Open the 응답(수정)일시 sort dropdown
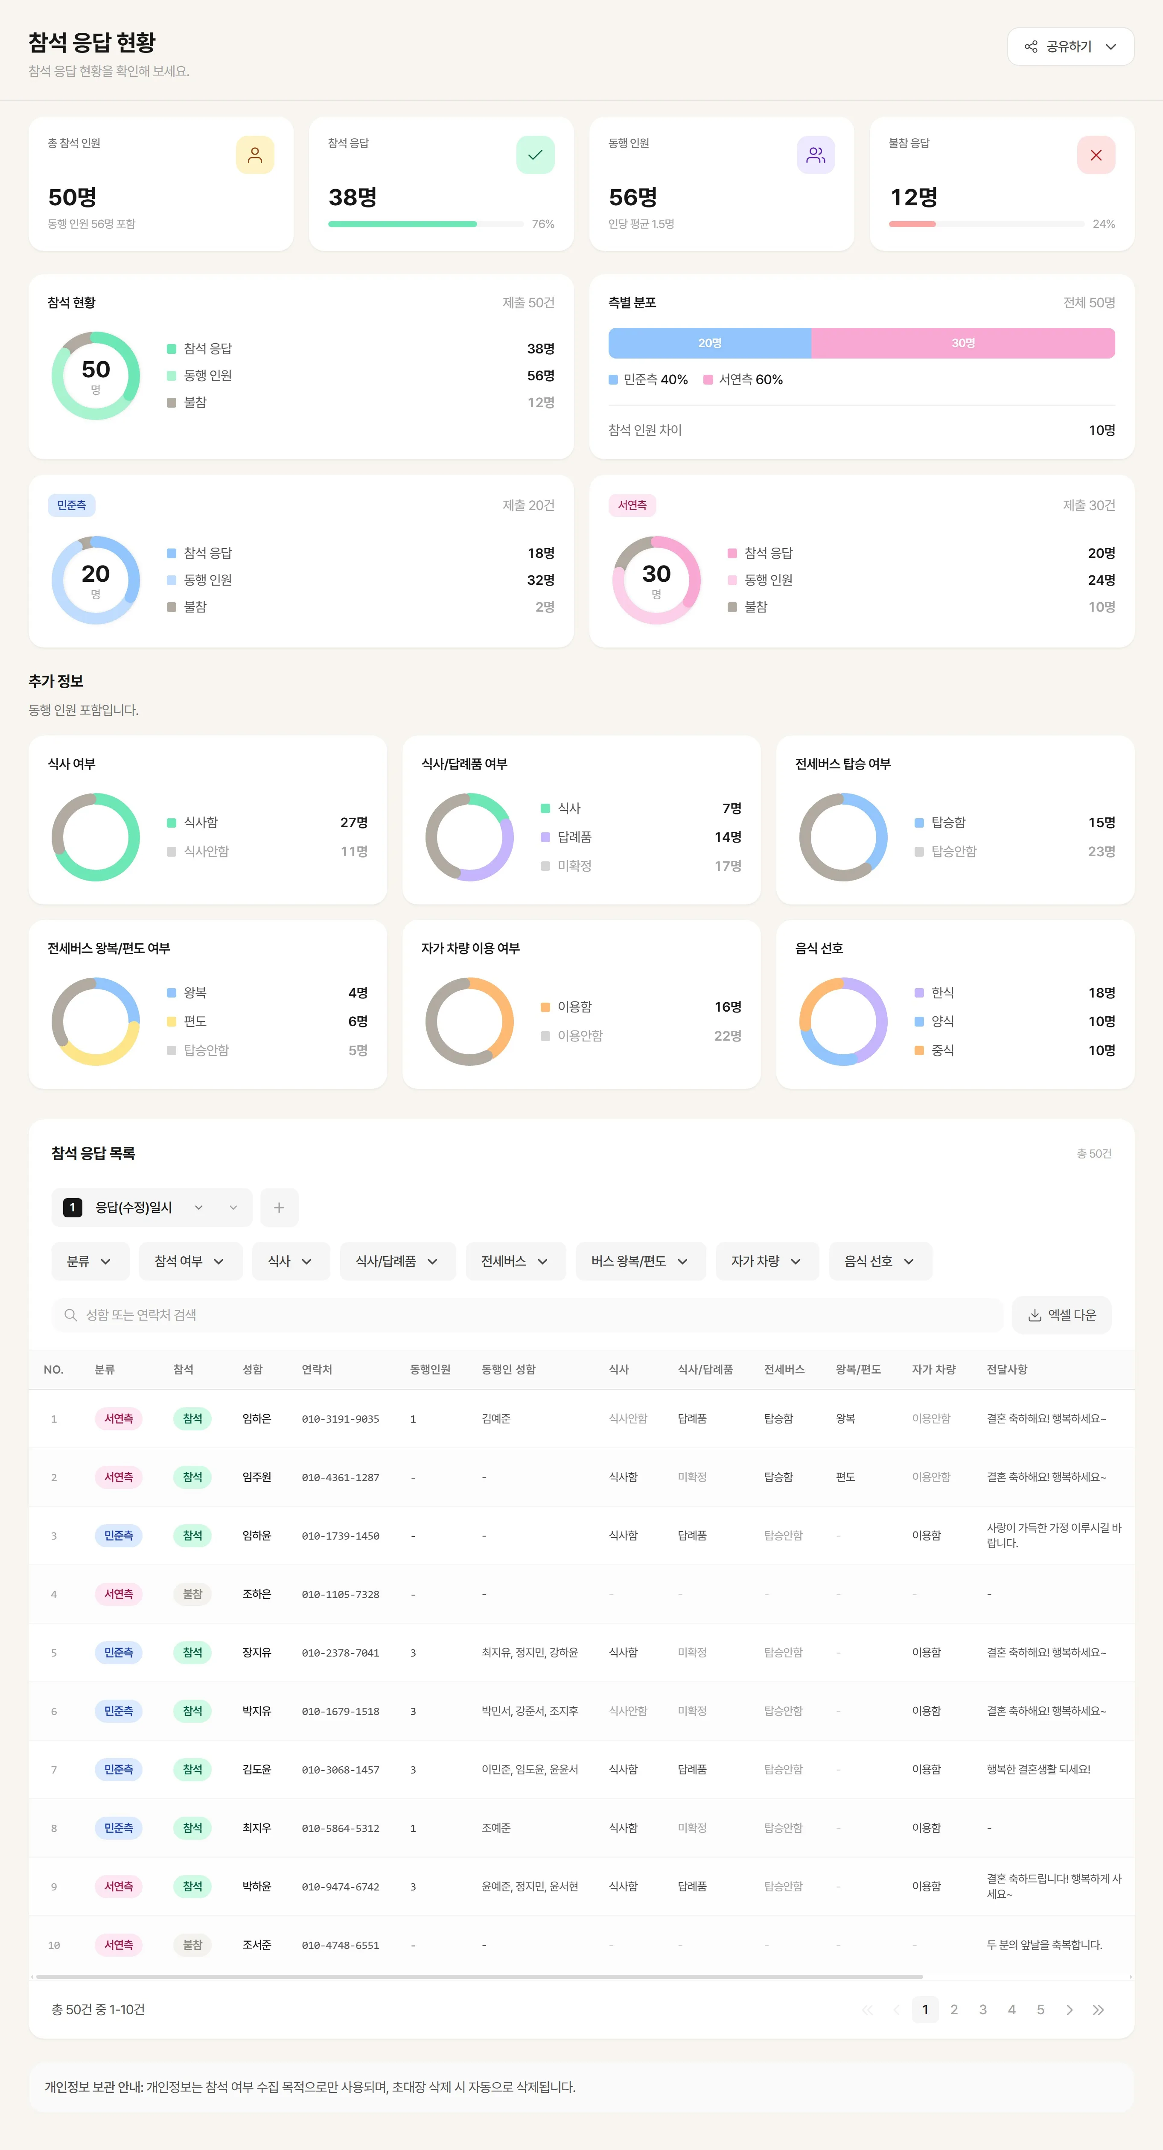 (x=151, y=1208)
